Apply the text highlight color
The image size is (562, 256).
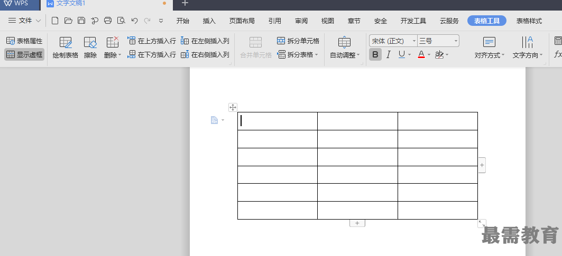tap(439, 55)
